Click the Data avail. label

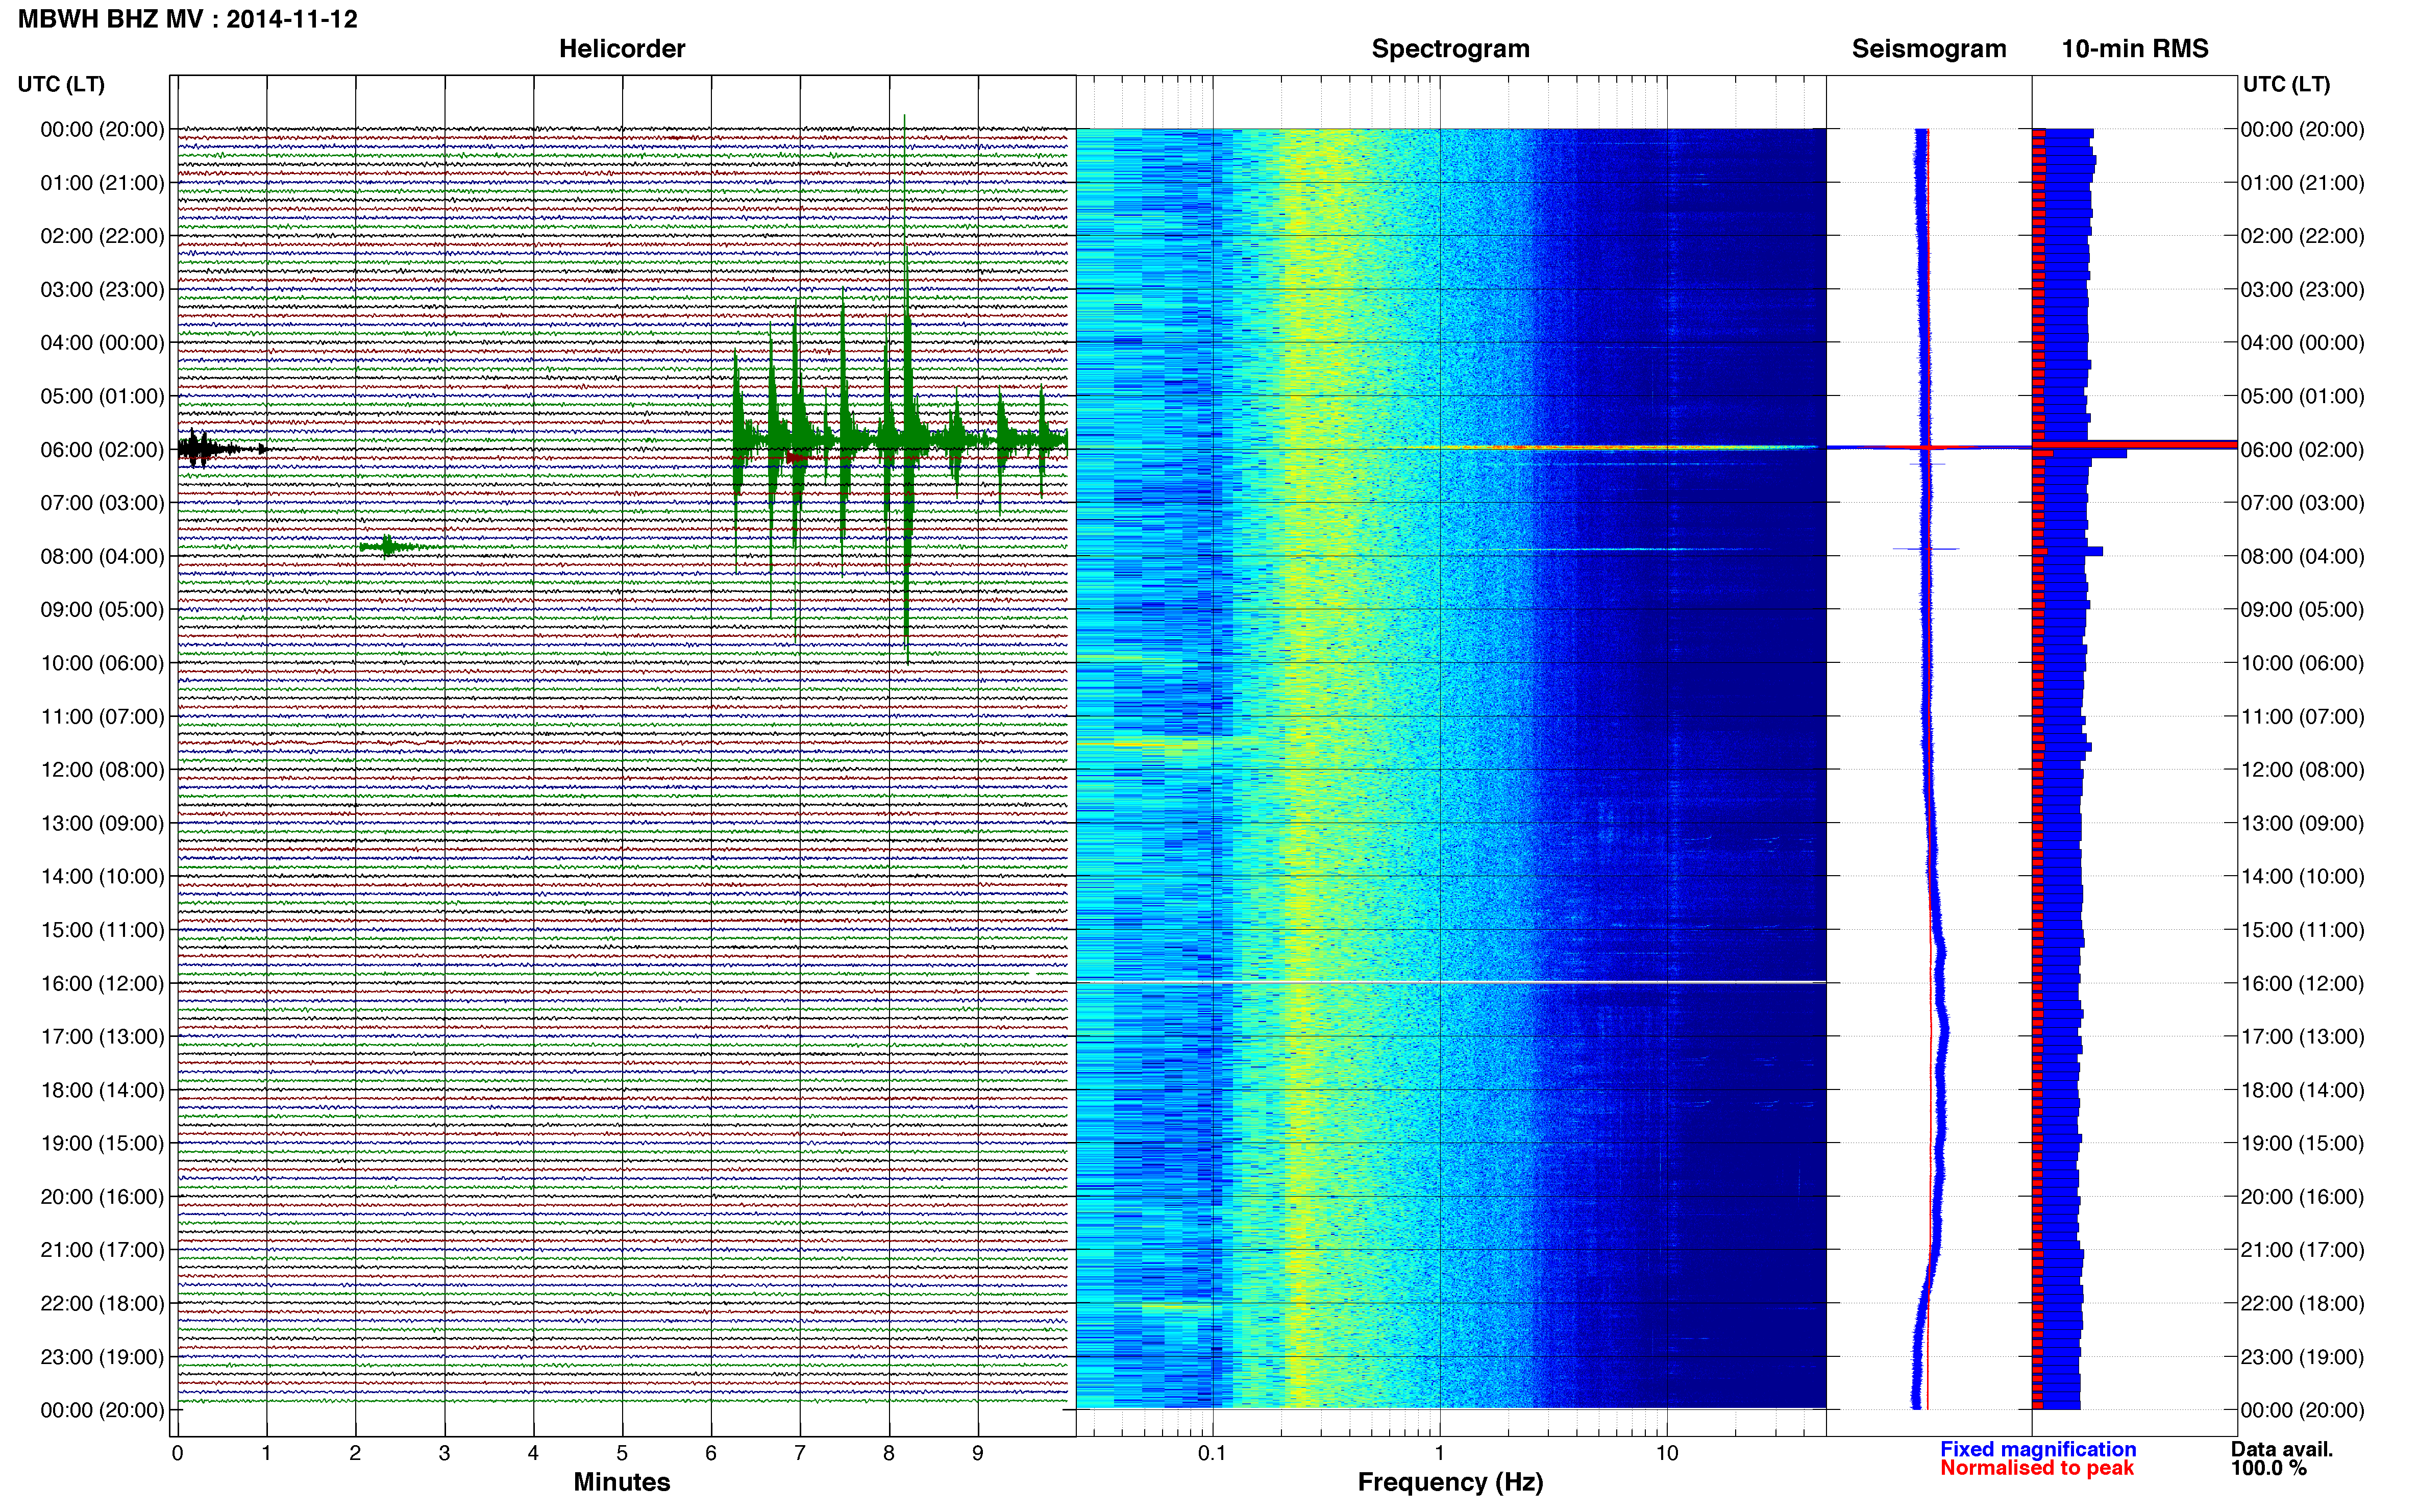pyautogui.click(x=2282, y=1449)
